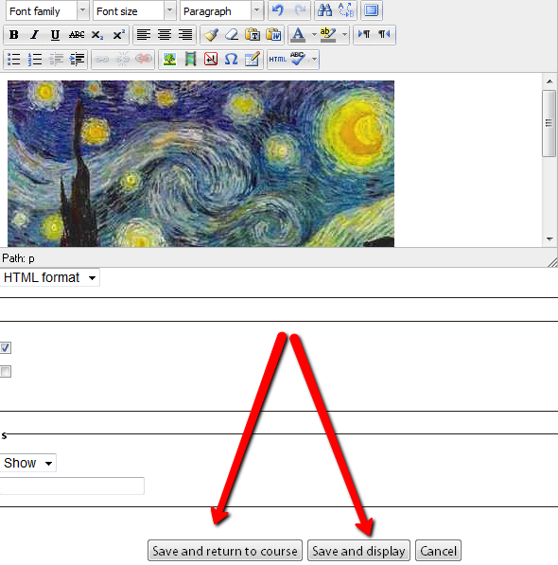Apply italic formatting
The height and width of the screenshot is (565, 558).
(x=35, y=35)
